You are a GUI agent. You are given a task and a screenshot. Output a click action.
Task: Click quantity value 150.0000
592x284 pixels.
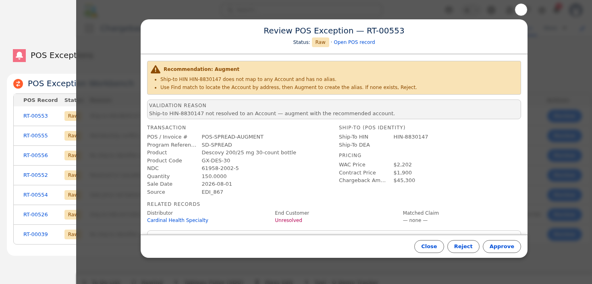tap(214, 176)
